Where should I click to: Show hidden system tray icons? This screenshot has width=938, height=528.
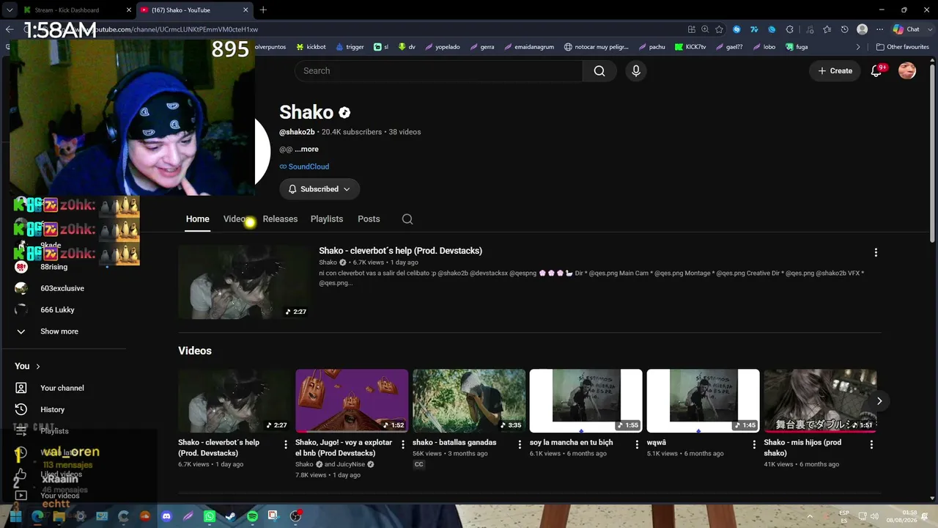click(810, 516)
